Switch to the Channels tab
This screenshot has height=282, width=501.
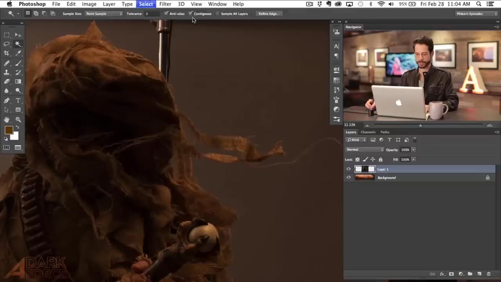(368, 132)
